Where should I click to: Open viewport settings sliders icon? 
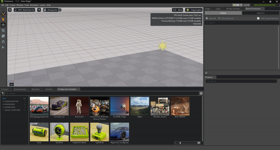pyautogui.click(x=10, y=10)
